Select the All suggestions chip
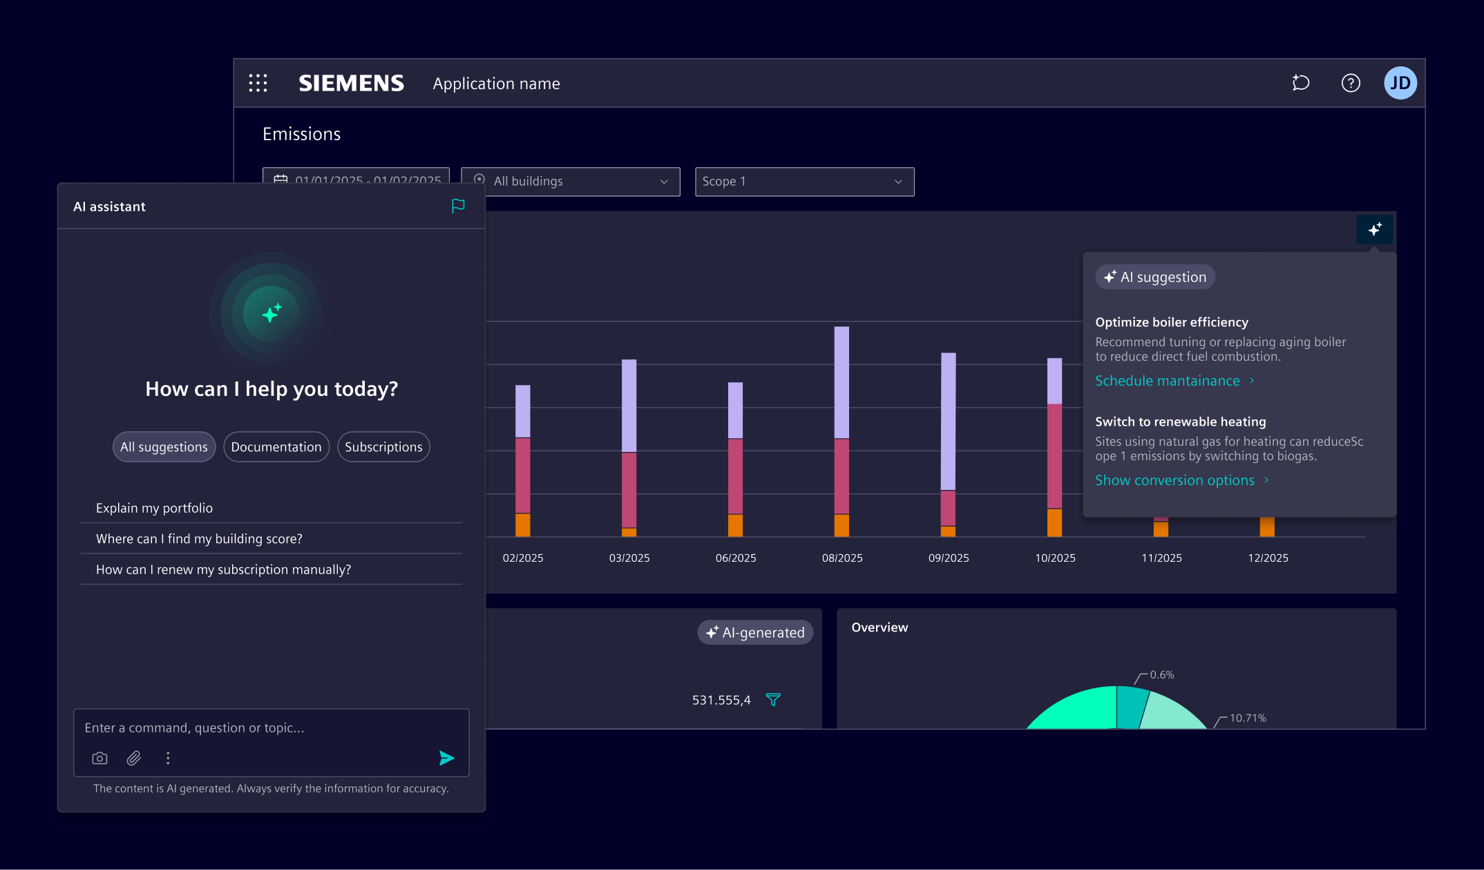1484x870 pixels. pos(164,447)
